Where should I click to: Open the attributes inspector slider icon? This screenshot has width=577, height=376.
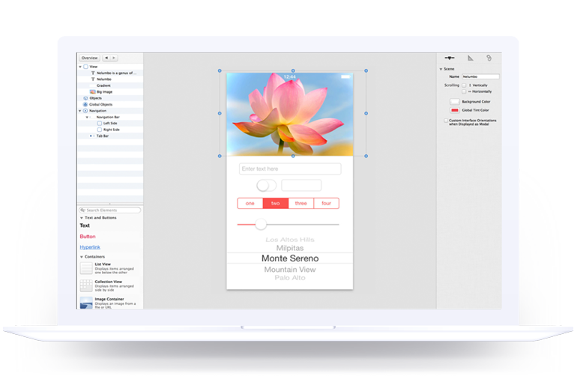tap(450, 58)
